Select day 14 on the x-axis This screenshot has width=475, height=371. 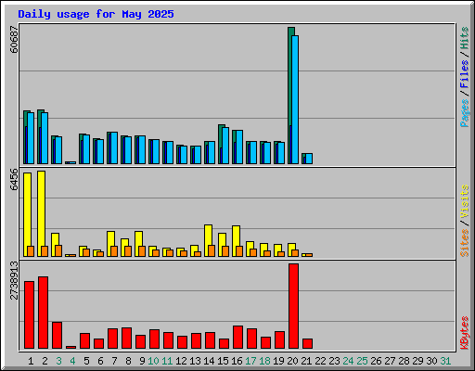pyautogui.click(x=209, y=361)
